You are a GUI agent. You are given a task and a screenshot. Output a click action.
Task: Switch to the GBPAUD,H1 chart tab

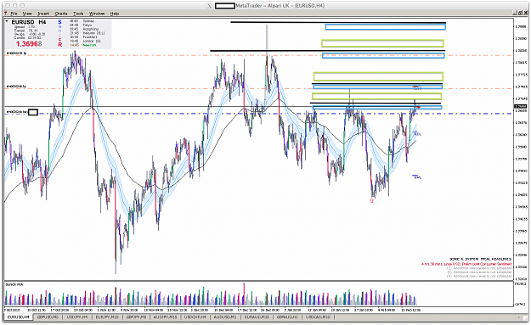click(287, 317)
